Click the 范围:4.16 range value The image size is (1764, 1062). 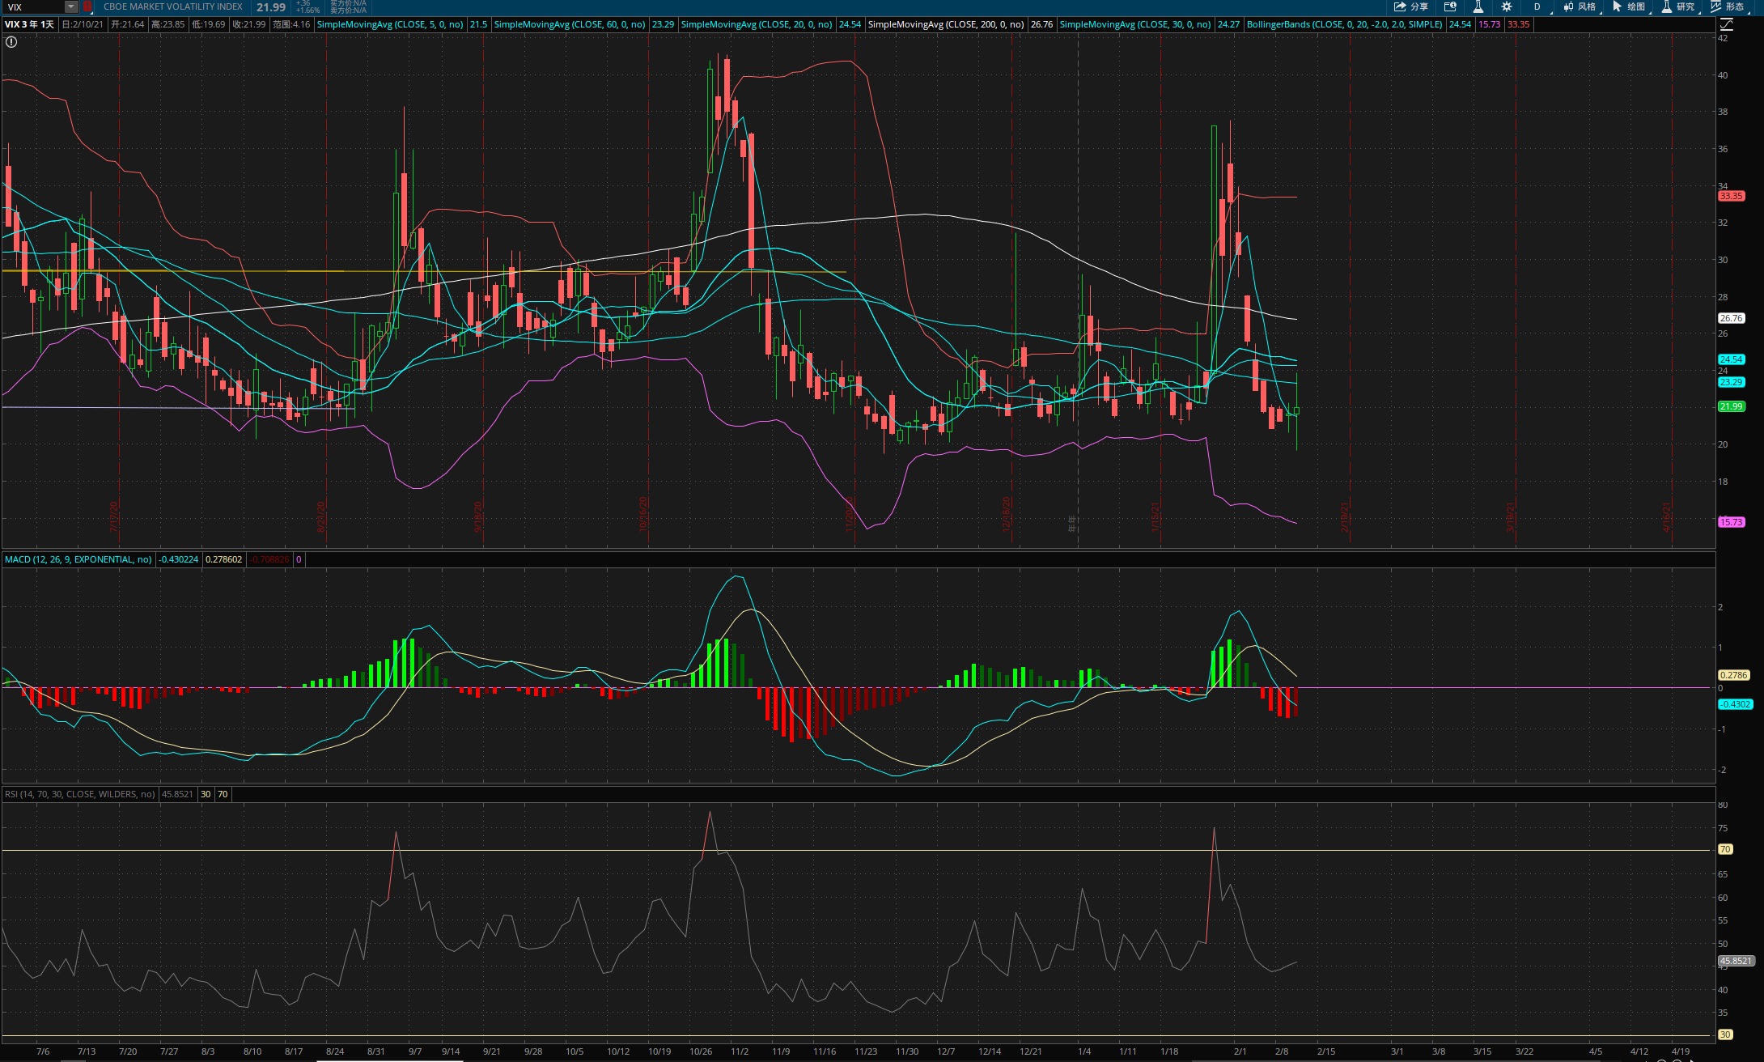[x=291, y=24]
